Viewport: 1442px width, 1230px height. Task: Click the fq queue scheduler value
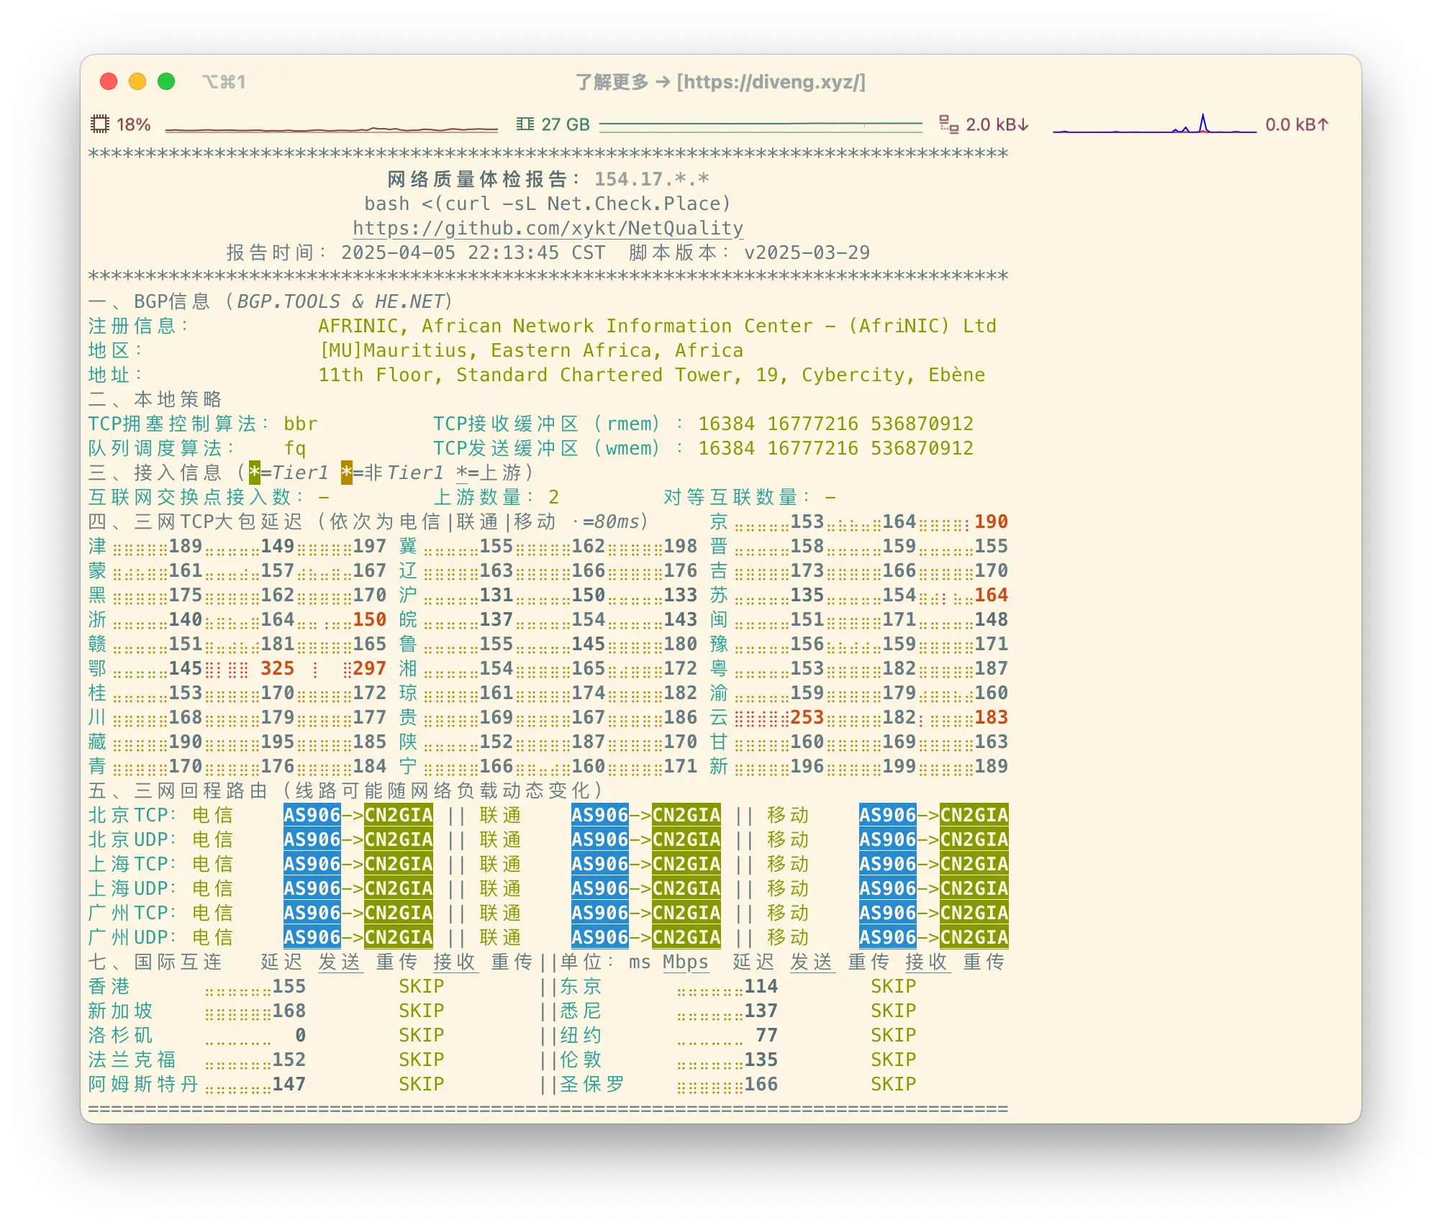[x=295, y=448]
